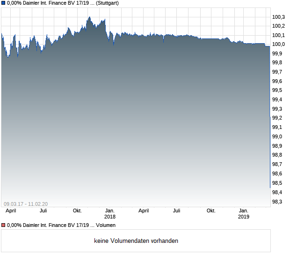Screen dimensions: 290x256
Task: Click the '99,4' price axis label
Action: pos(277,100)
